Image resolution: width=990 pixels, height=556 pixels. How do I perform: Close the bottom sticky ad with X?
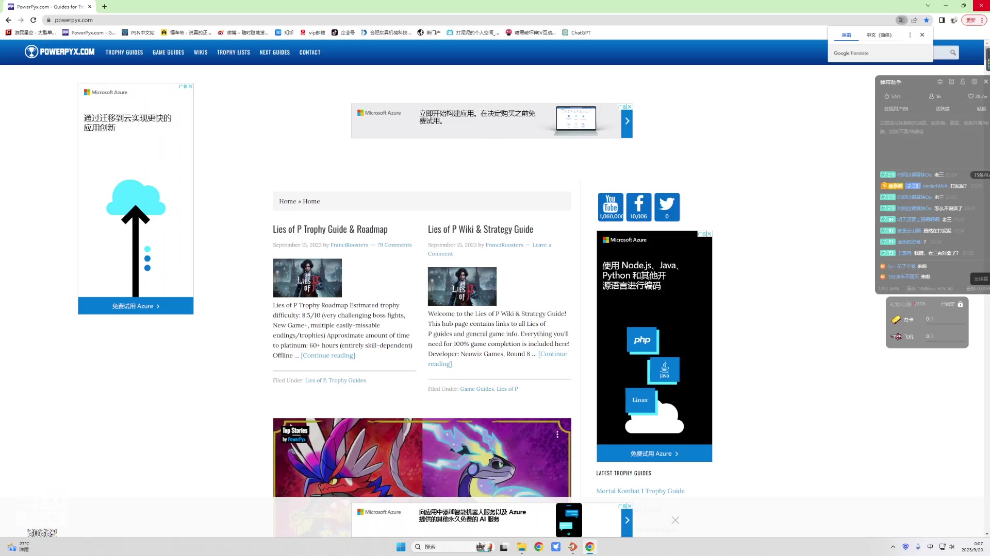[675, 520]
